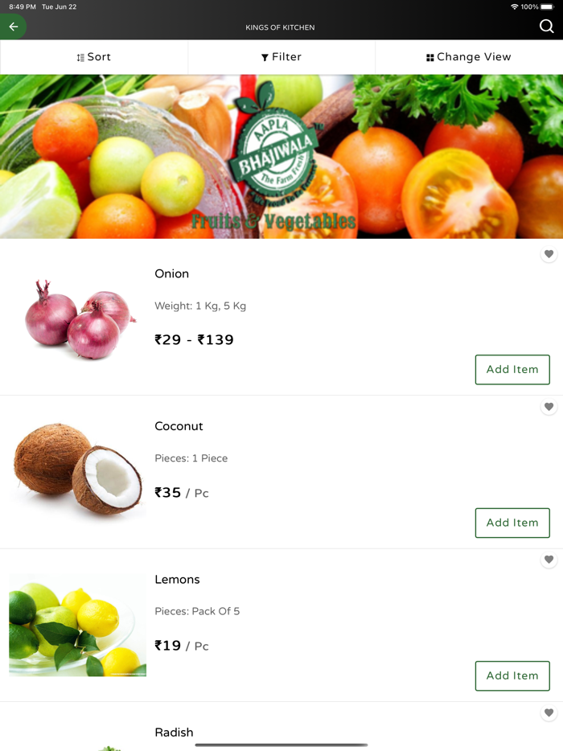Screen dimensions: 563x751
Task: Toggle heart icon for Radish
Action: point(549,712)
